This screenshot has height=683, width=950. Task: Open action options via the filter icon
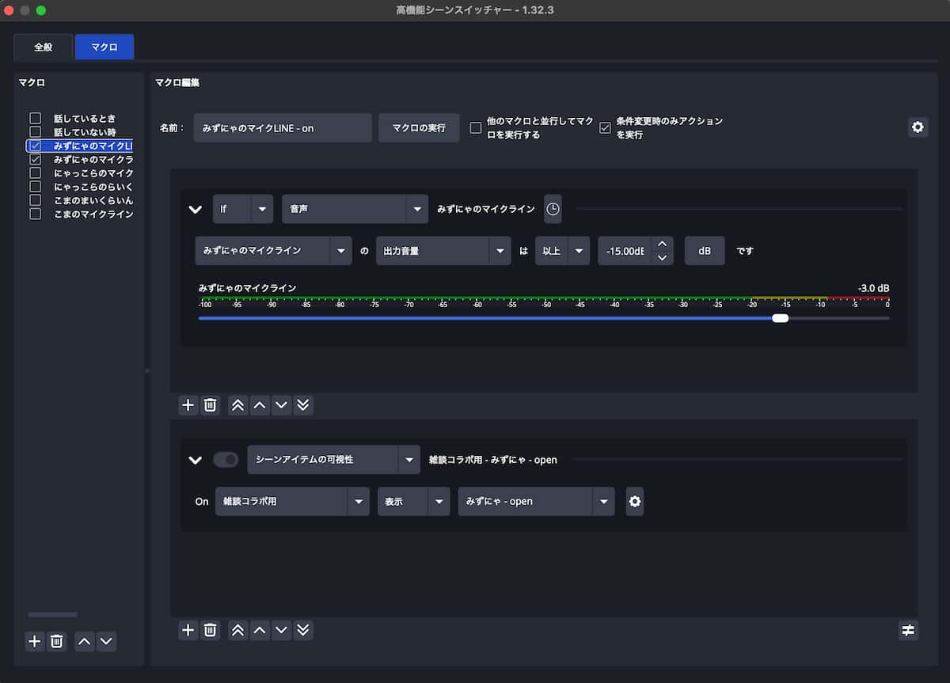(907, 630)
